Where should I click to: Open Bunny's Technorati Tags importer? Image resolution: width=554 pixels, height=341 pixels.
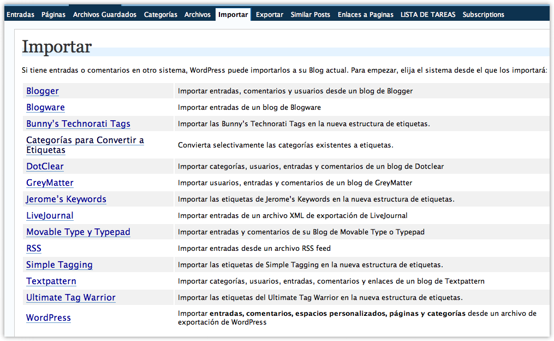(78, 124)
